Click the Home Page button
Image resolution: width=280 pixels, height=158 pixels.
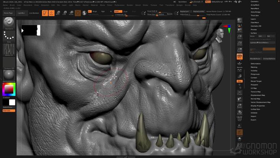[8, 13]
